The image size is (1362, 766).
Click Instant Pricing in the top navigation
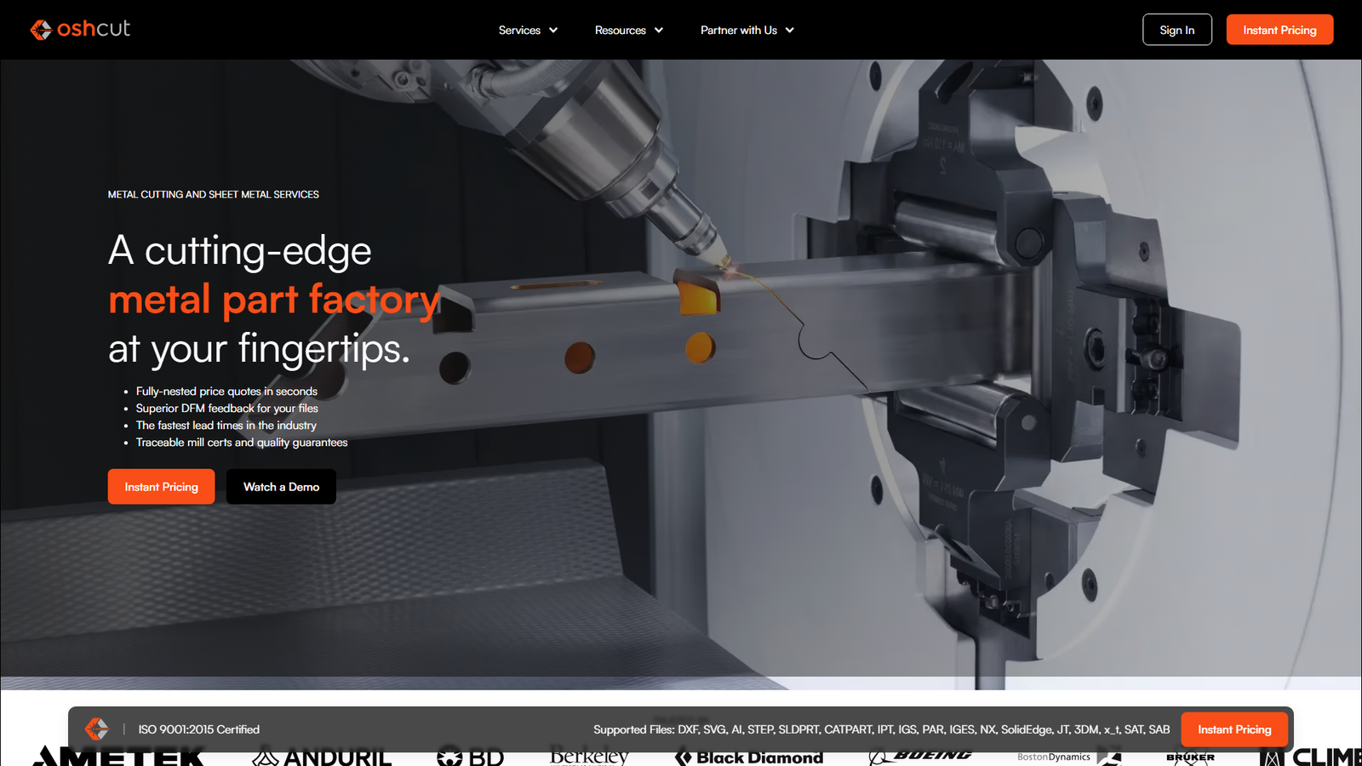[1279, 29]
